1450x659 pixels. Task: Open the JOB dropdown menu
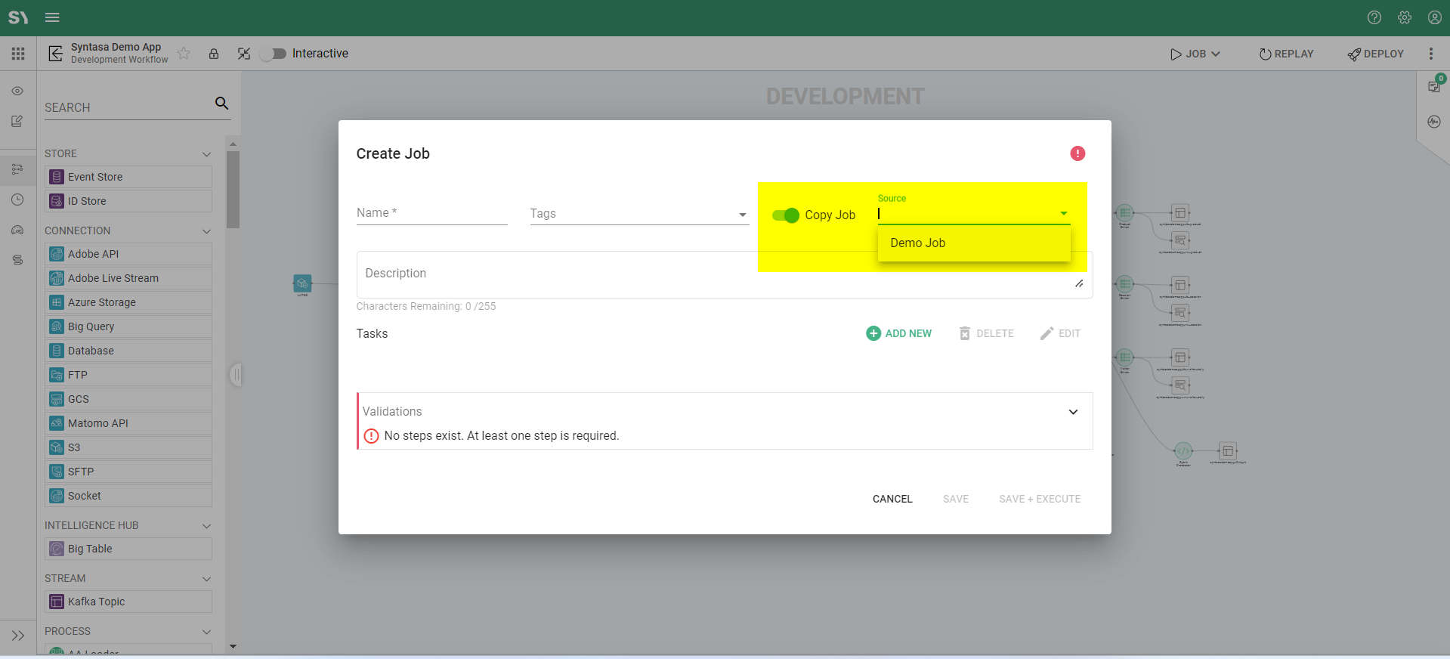click(x=1195, y=54)
